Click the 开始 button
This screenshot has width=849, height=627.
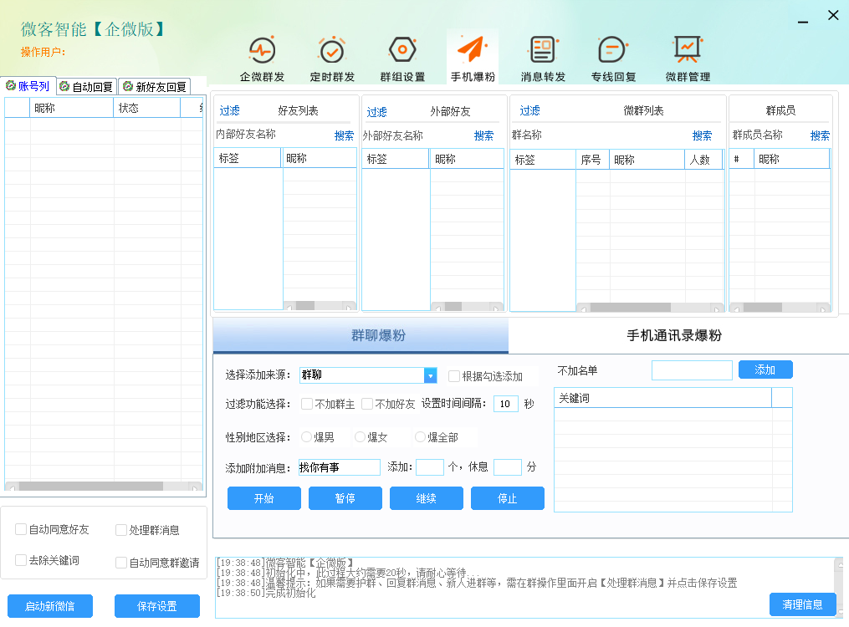click(263, 498)
